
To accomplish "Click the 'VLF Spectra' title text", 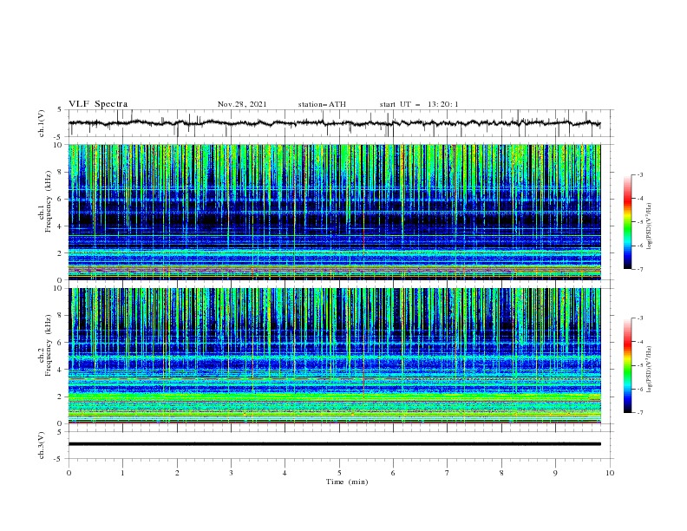I will (x=98, y=104).
